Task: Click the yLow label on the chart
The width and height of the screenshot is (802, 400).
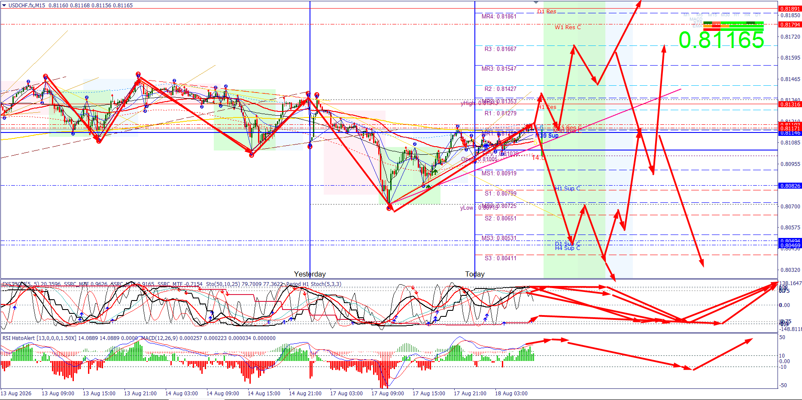Action: 467,208
